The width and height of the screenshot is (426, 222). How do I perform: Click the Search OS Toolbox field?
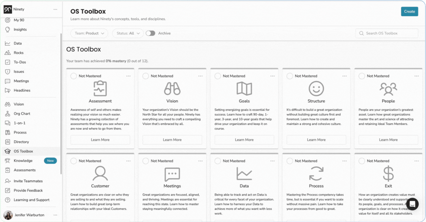387,33
